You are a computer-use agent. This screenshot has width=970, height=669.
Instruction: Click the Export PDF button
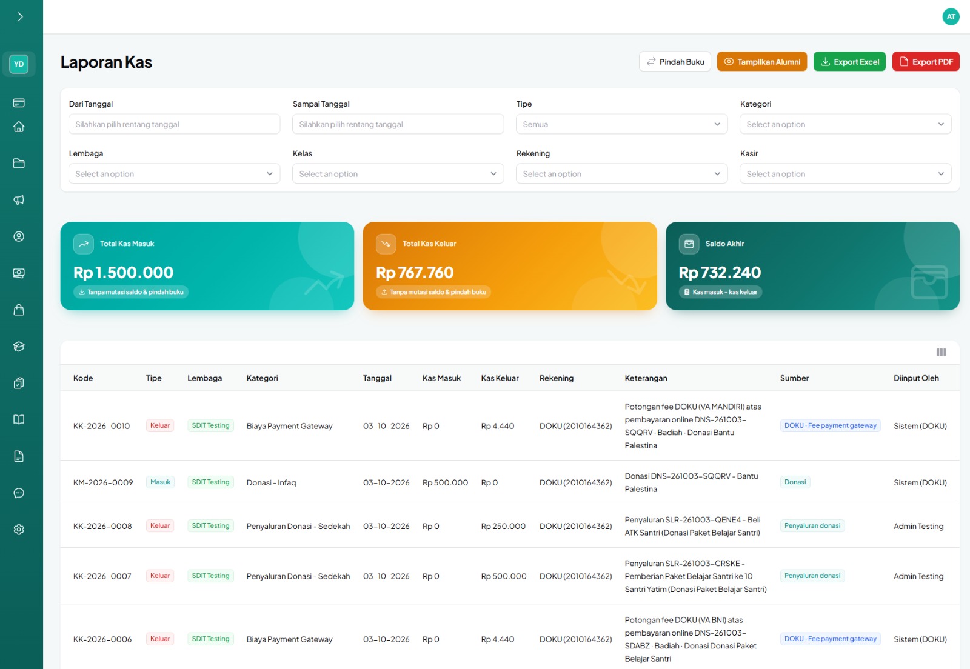coord(926,62)
